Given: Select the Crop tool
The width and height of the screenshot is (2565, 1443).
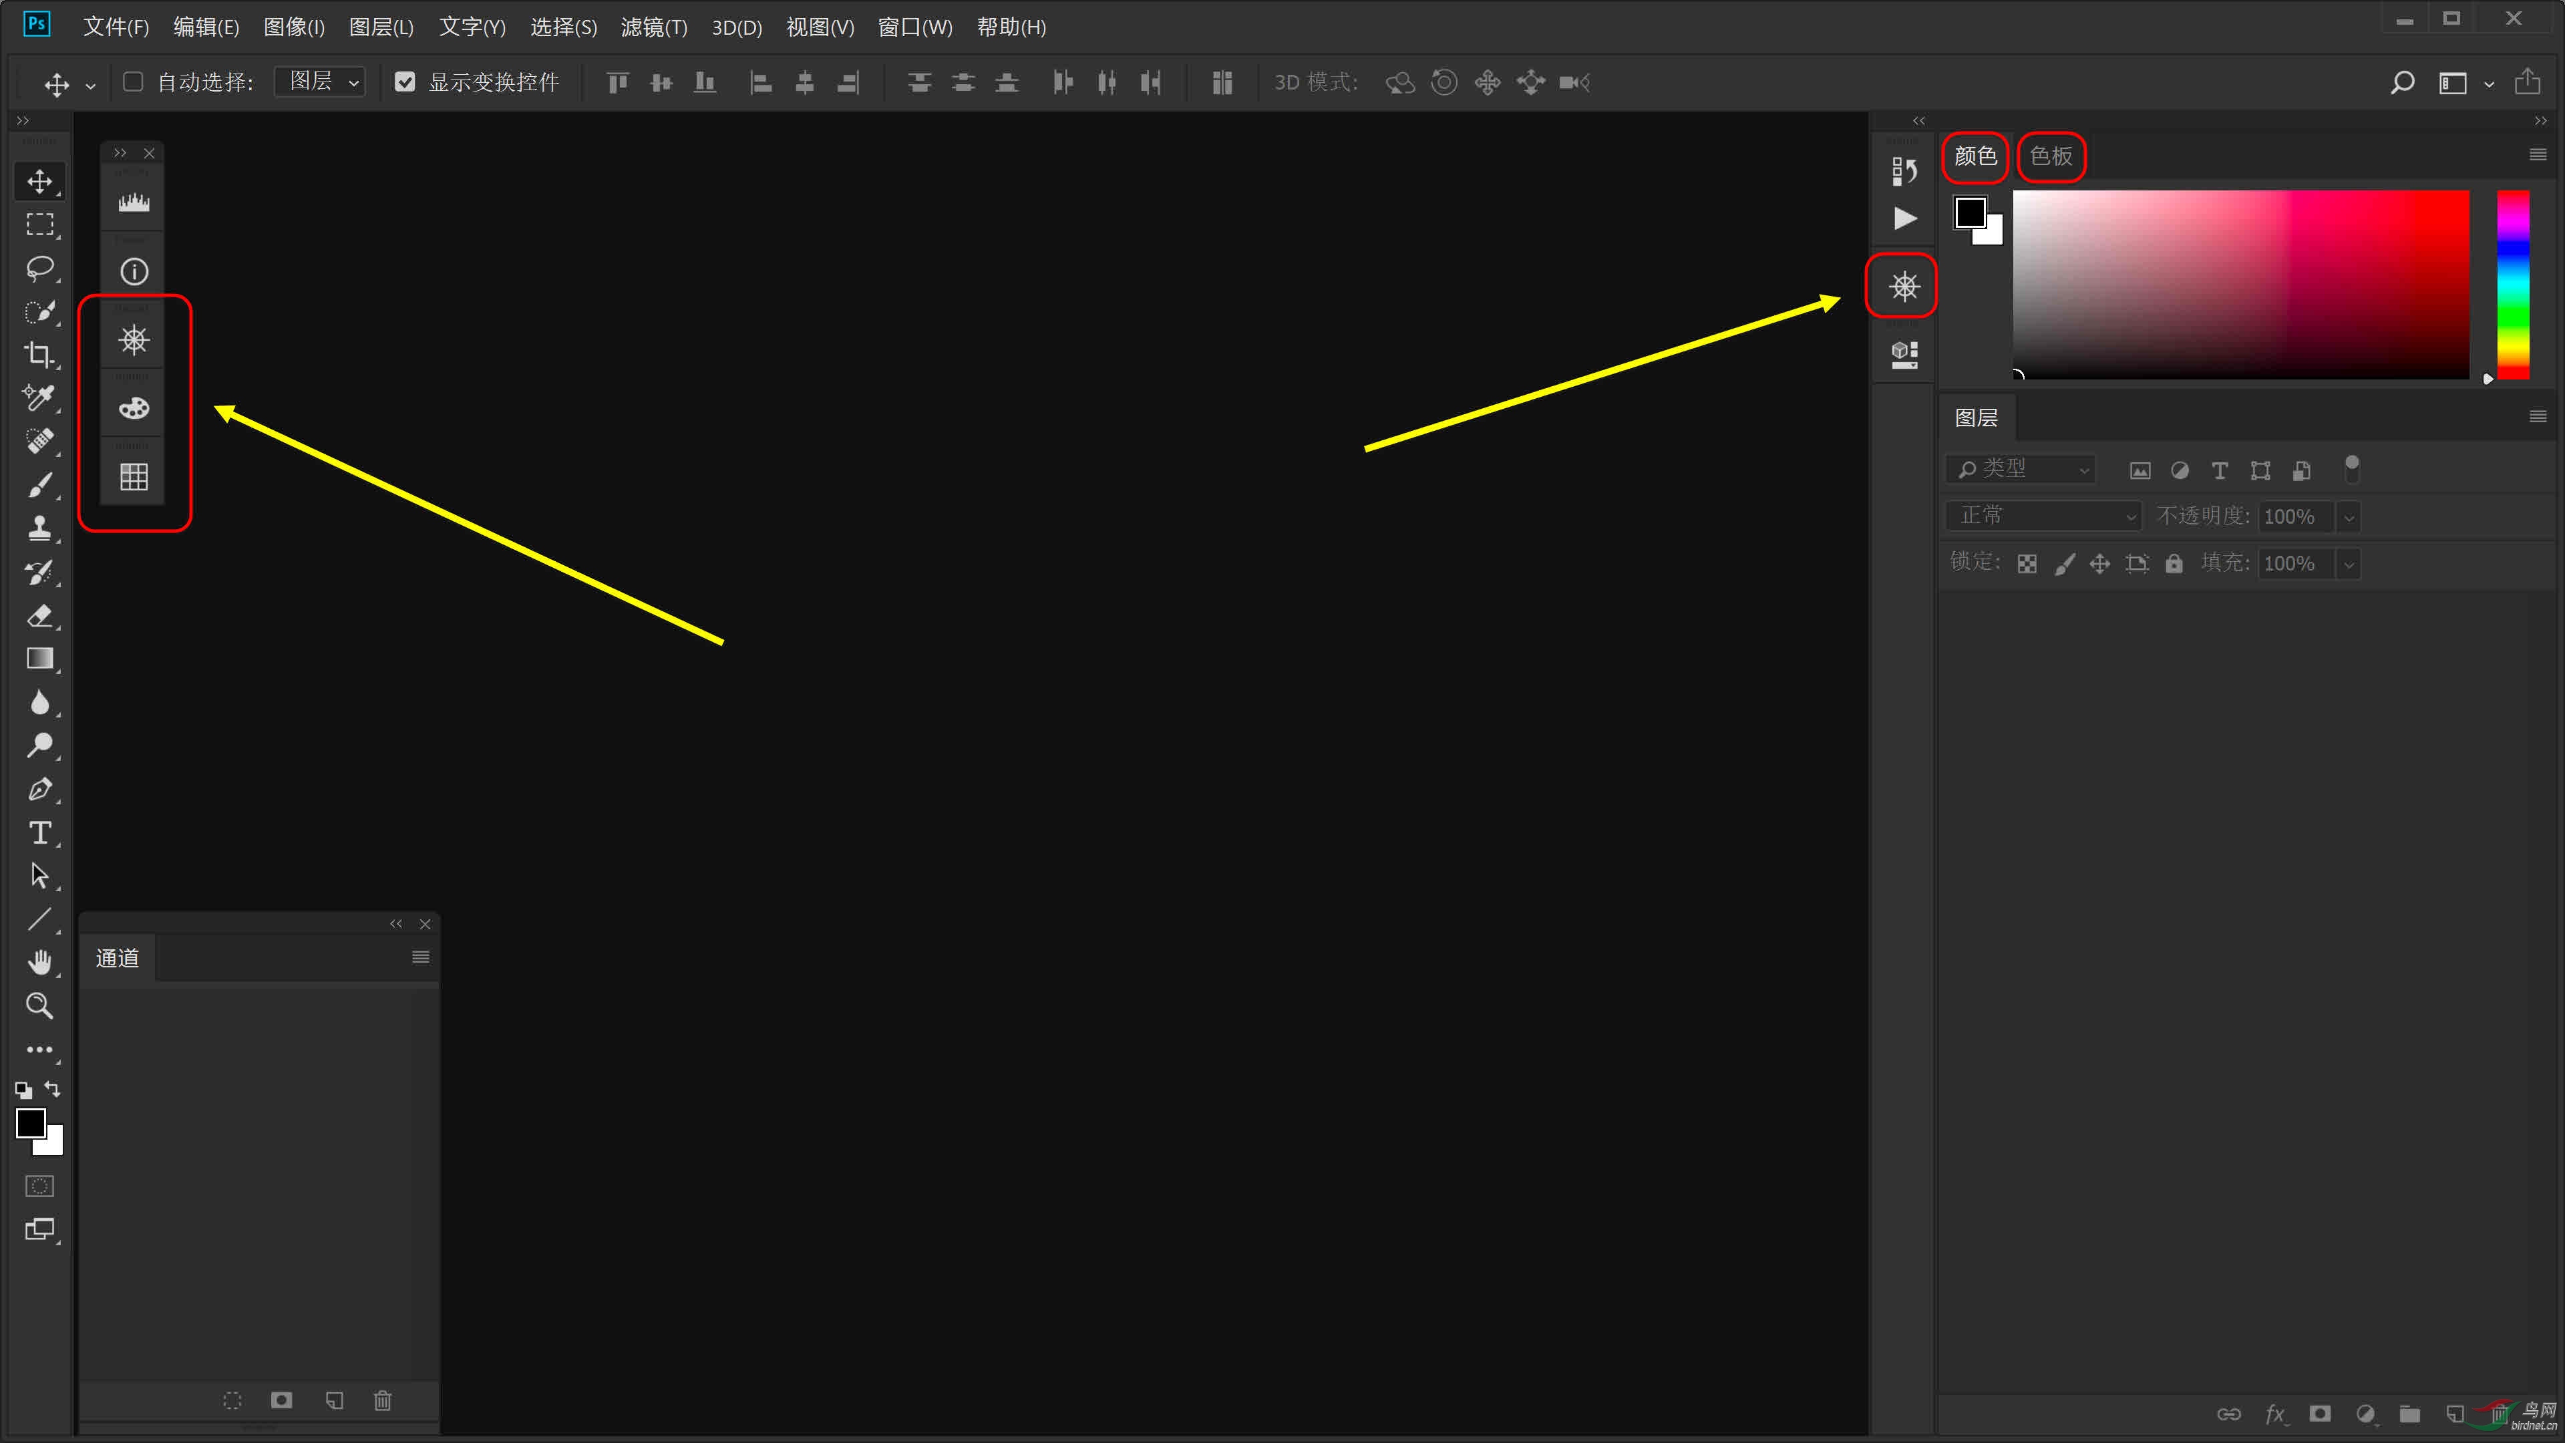Looking at the screenshot, I should (x=40, y=355).
